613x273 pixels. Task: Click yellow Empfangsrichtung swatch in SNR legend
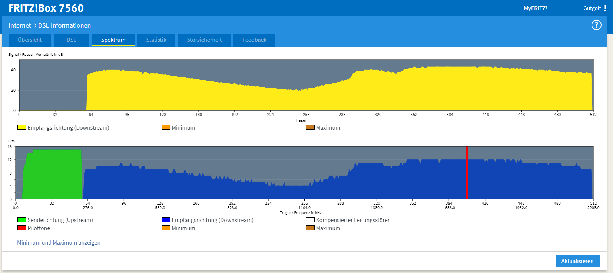(x=22, y=127)
